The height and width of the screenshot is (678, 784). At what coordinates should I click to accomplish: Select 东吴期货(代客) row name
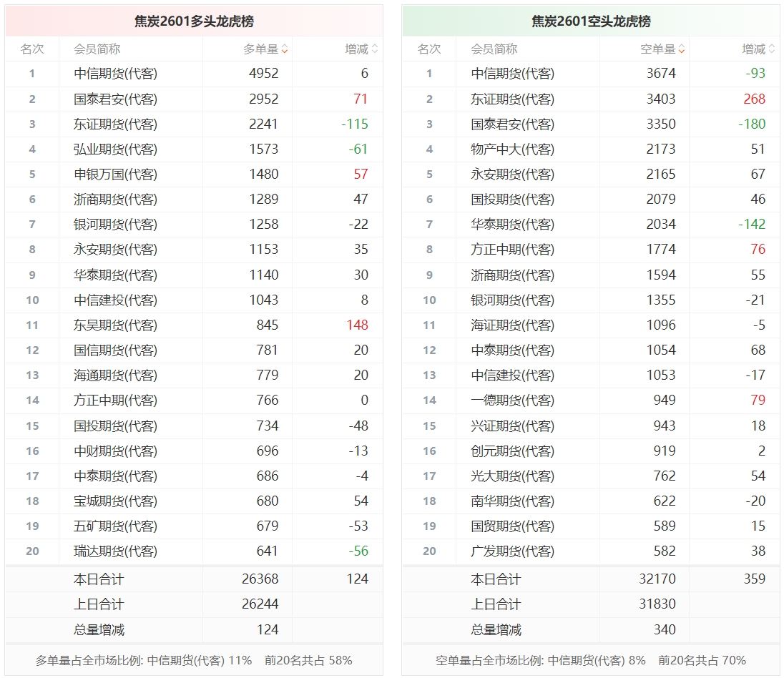pyautogui.click(x=115, y=325)
